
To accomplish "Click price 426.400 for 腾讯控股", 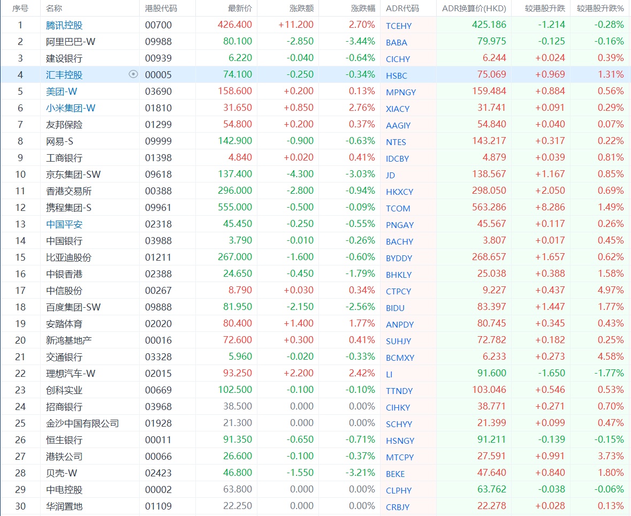I will pos(234,25).
